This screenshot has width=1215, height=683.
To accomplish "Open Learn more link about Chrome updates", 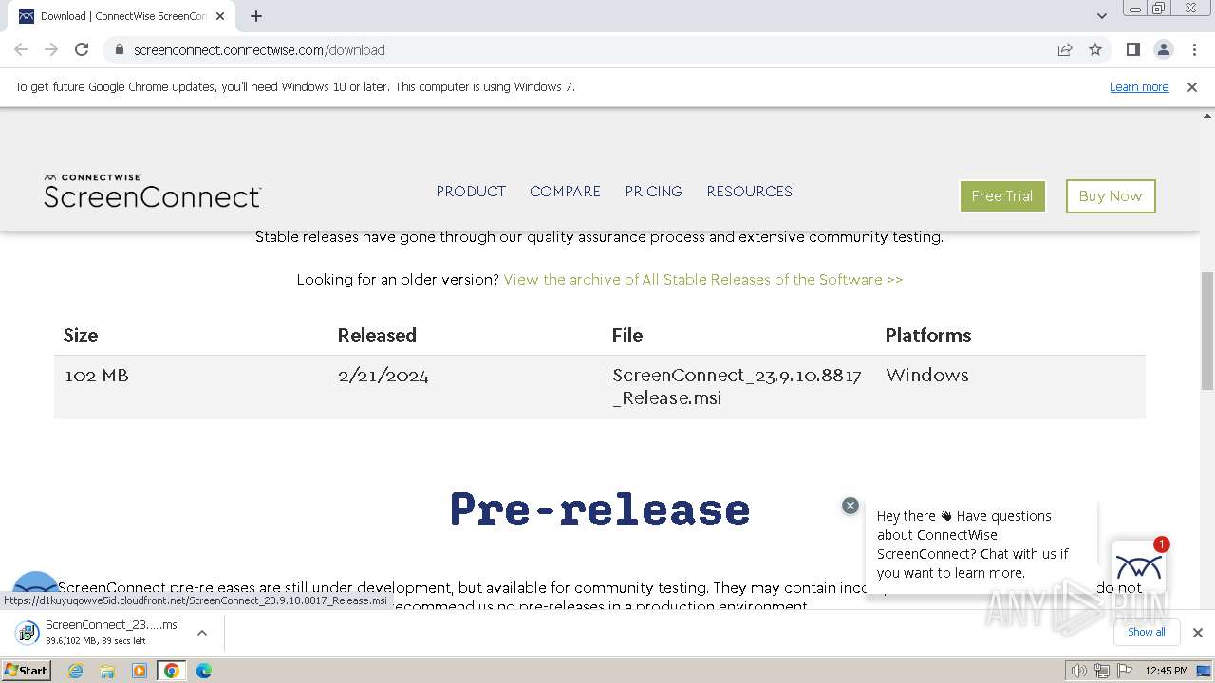I will click(x=1139, y=86).
